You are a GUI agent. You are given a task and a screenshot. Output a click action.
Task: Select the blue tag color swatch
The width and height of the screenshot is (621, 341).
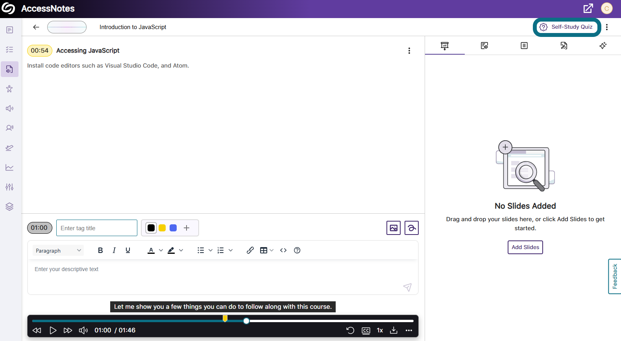pyautogui.click(x=173, y=228)
